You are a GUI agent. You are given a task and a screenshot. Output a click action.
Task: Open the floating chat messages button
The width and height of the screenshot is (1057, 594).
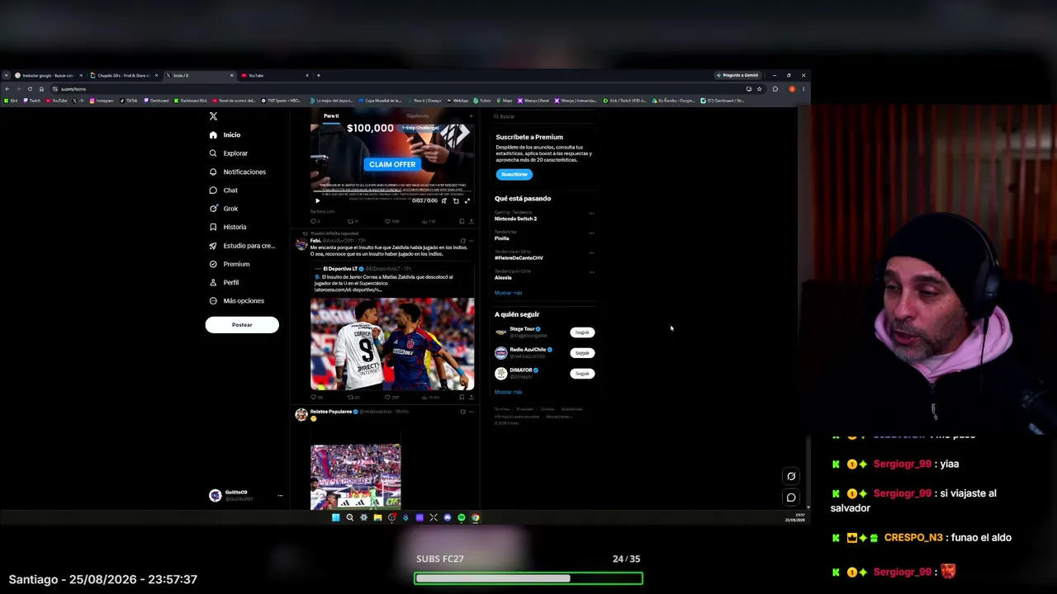pos(791,497)
